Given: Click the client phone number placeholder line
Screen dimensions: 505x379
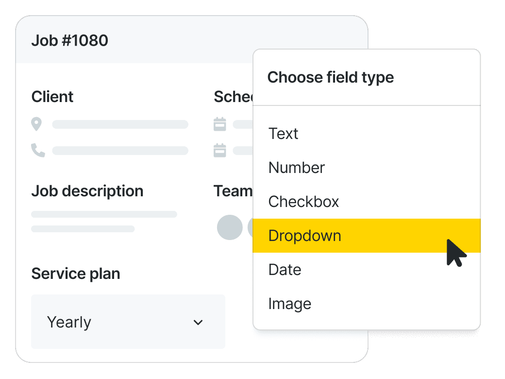Looking at the screenshot, I should pyautogui.click(x=120, y=151).
